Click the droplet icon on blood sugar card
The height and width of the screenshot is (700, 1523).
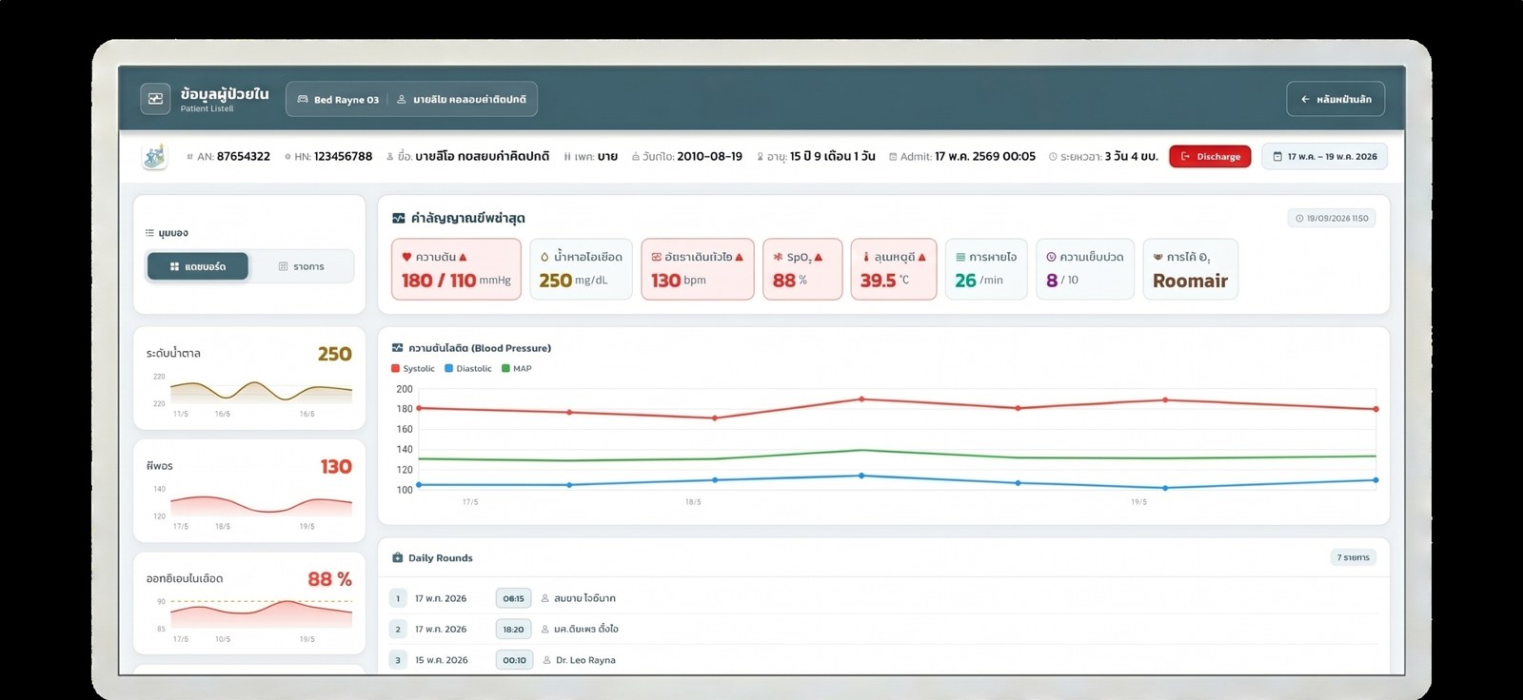(544, 257)
